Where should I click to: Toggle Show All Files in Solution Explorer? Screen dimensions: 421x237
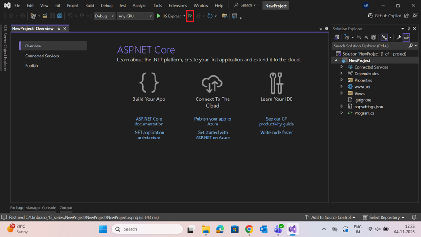point(374,38)
